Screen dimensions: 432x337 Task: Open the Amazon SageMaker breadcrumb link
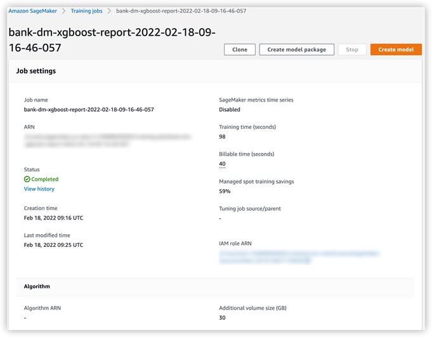[32, 11]
